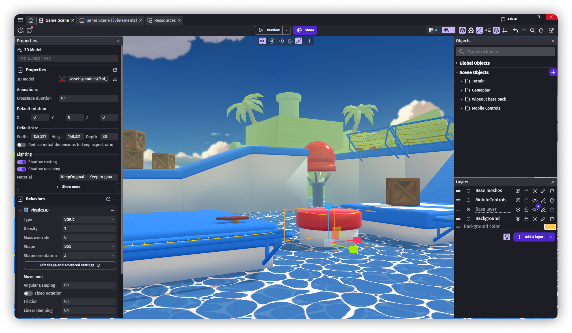Toggle Shadow casting switch
The height and width of the screenshot is (333, 572).
pyautogui.click(x=22, y=162)
